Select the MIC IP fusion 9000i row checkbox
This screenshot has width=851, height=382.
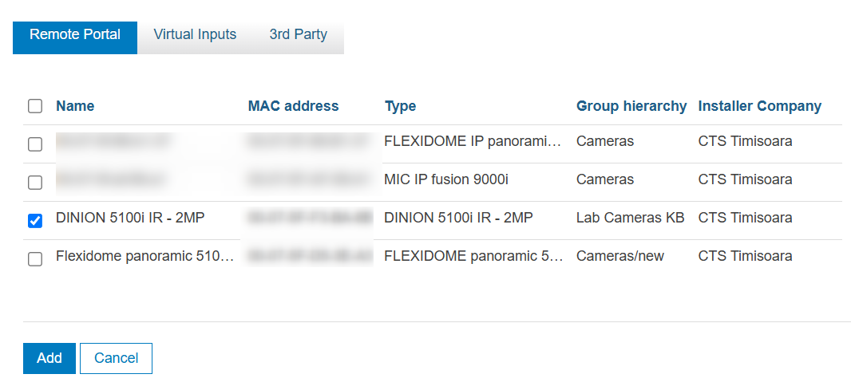click(35, 183)
